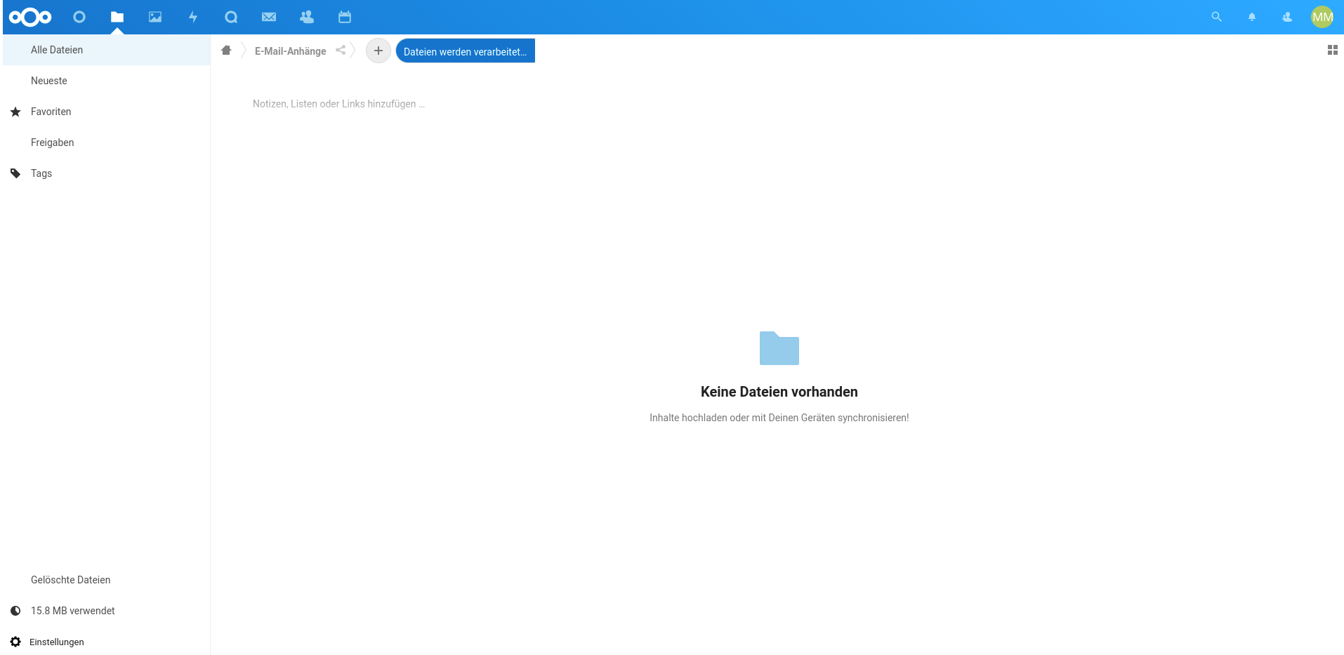Open the Activity lightning icon
The image size is (1344, 655).
193,17
